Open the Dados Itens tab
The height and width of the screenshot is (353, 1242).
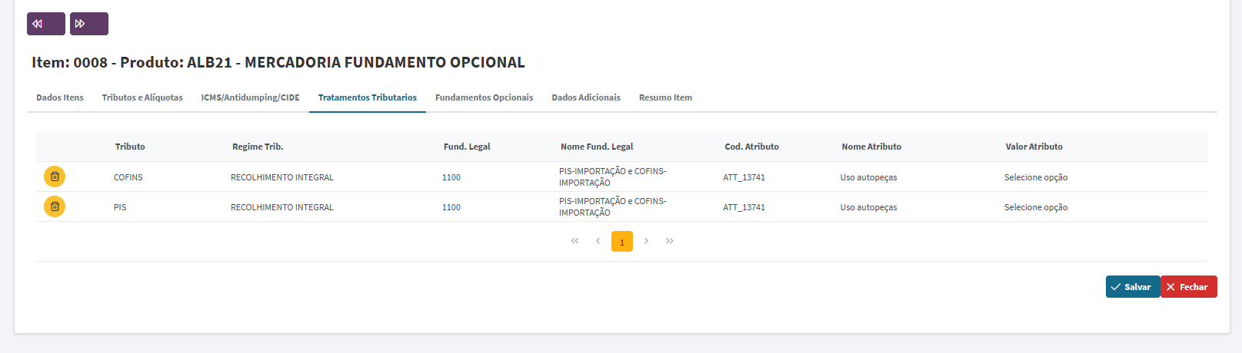(x=60, y=97)
